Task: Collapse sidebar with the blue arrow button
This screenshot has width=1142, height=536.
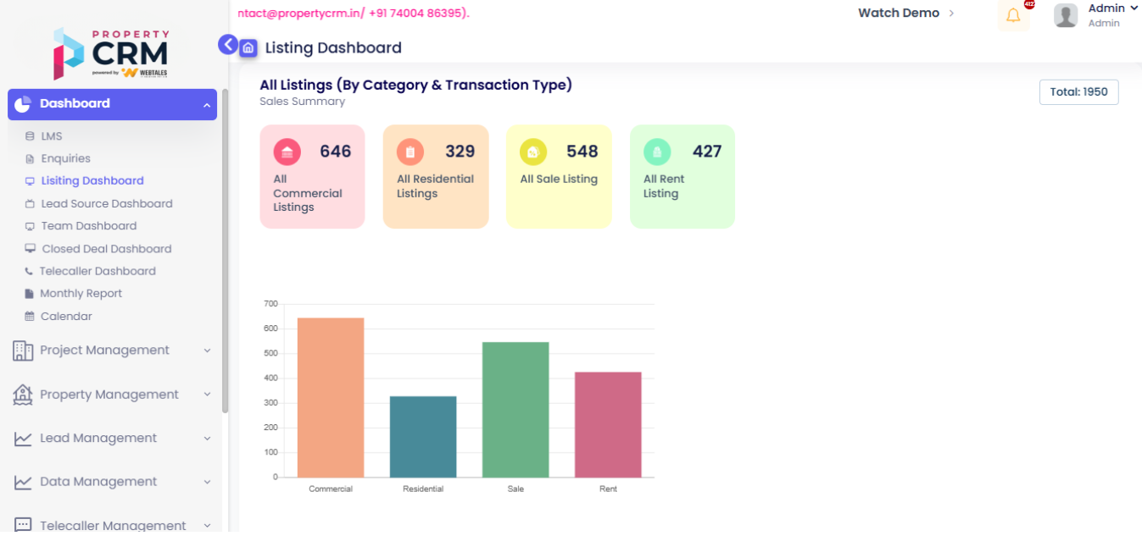Action: point(227,45)
